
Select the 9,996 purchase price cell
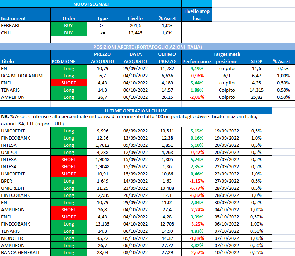[103, 131]
